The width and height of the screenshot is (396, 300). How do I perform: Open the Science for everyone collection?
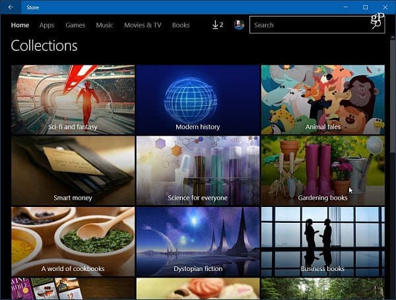click(198, 171)
